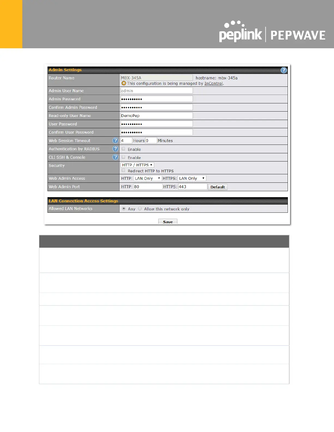Click the CLI SSH & Console help icon
The width and height of the screenshot is (334, 432).
coord(115,157)
